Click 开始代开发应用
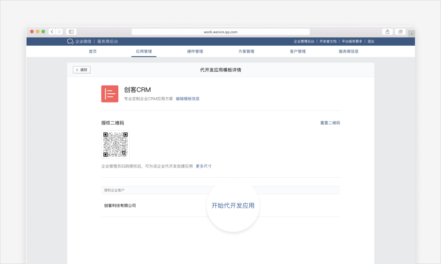The height and width of the screenshot is (264, 441). [x=233, y=205]
